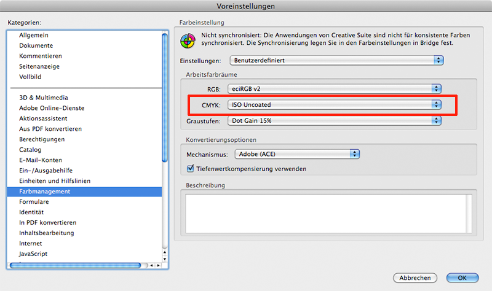
Task: Open the CMYK working space dropdown
Action: click(335, 104)
